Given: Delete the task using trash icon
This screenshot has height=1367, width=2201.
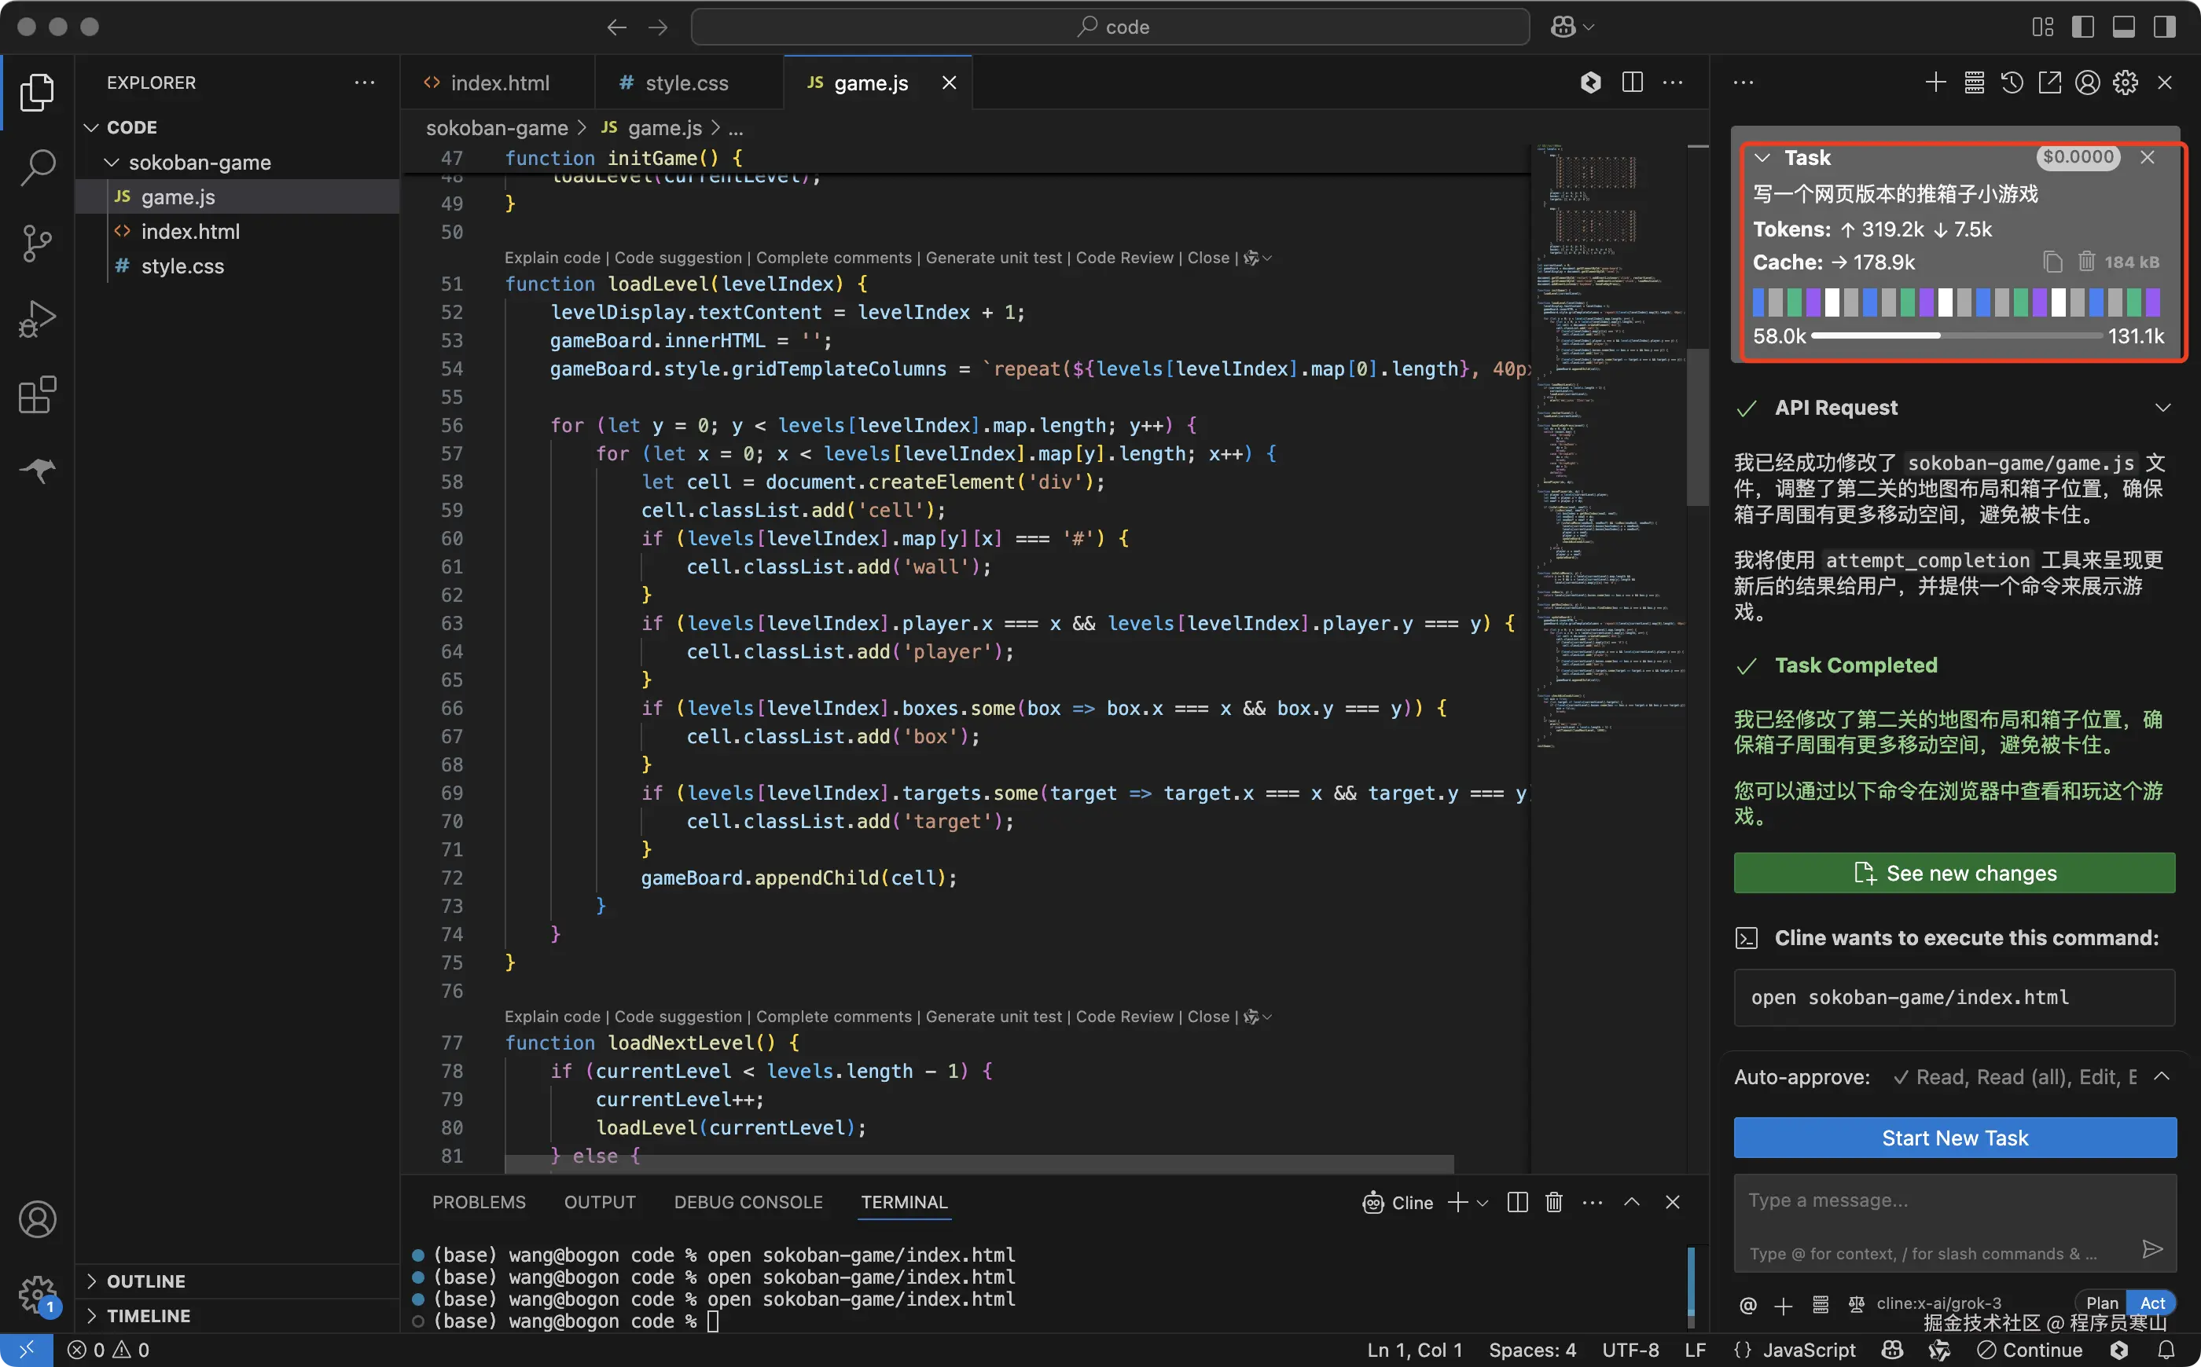Looking at the screenshot, I should [2086, 262].
